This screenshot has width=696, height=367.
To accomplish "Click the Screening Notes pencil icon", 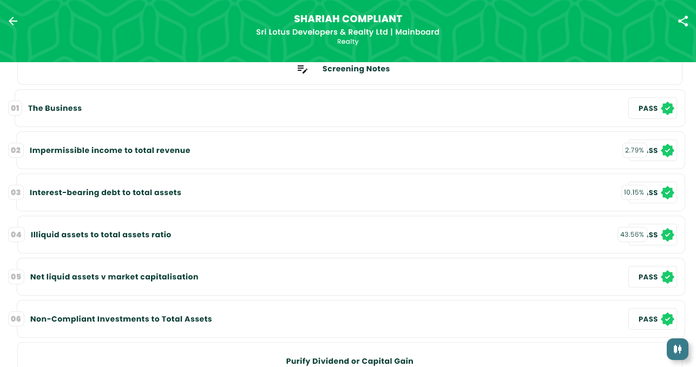I will click(303, 69).
